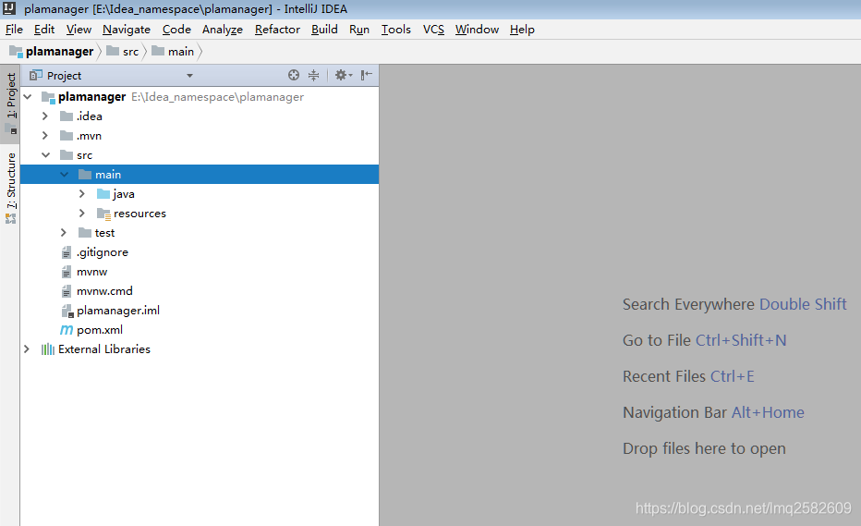
Task: Expand the java folder arrow
Action: click(x=82, y=193)
